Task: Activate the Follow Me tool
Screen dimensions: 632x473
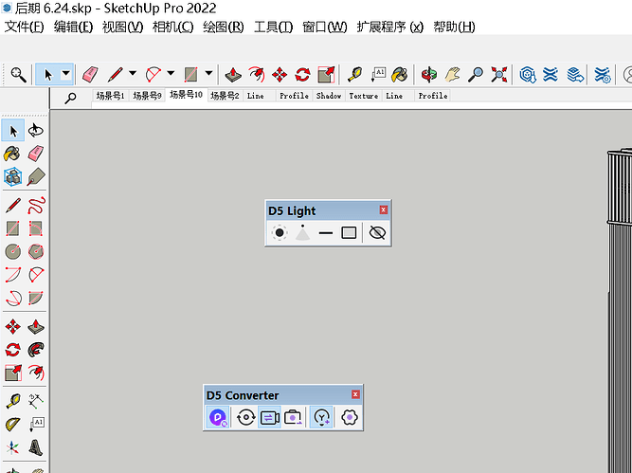Action: click(36, 350)
